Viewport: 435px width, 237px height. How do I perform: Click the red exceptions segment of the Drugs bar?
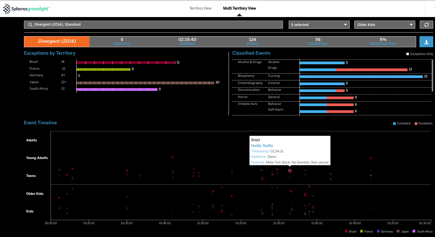[x=372, y=70]
